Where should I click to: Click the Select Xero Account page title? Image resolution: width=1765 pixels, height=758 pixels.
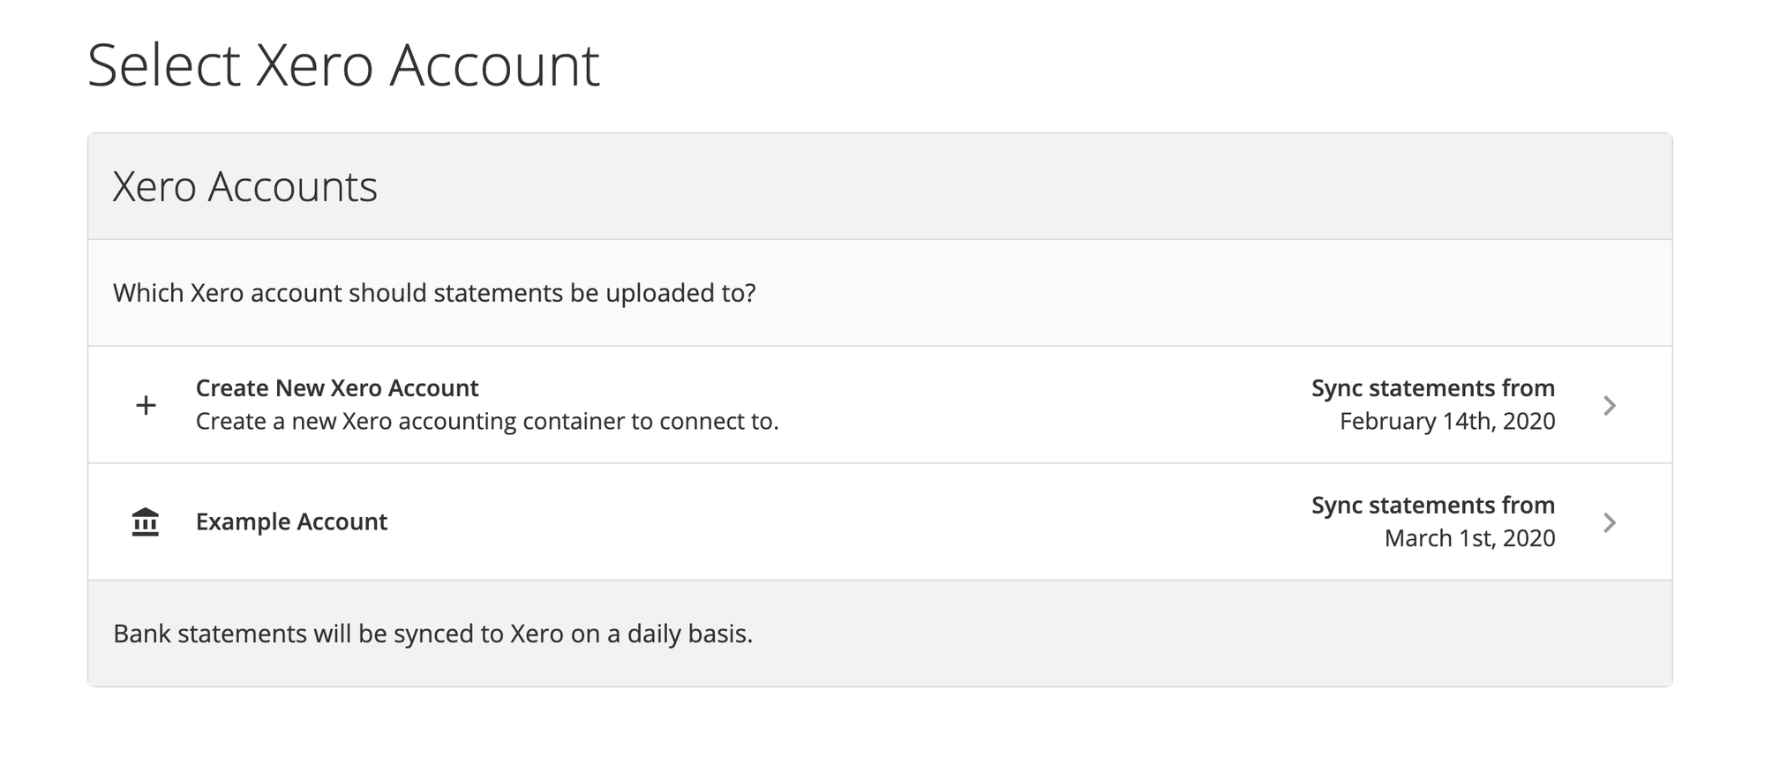(344, 62)
